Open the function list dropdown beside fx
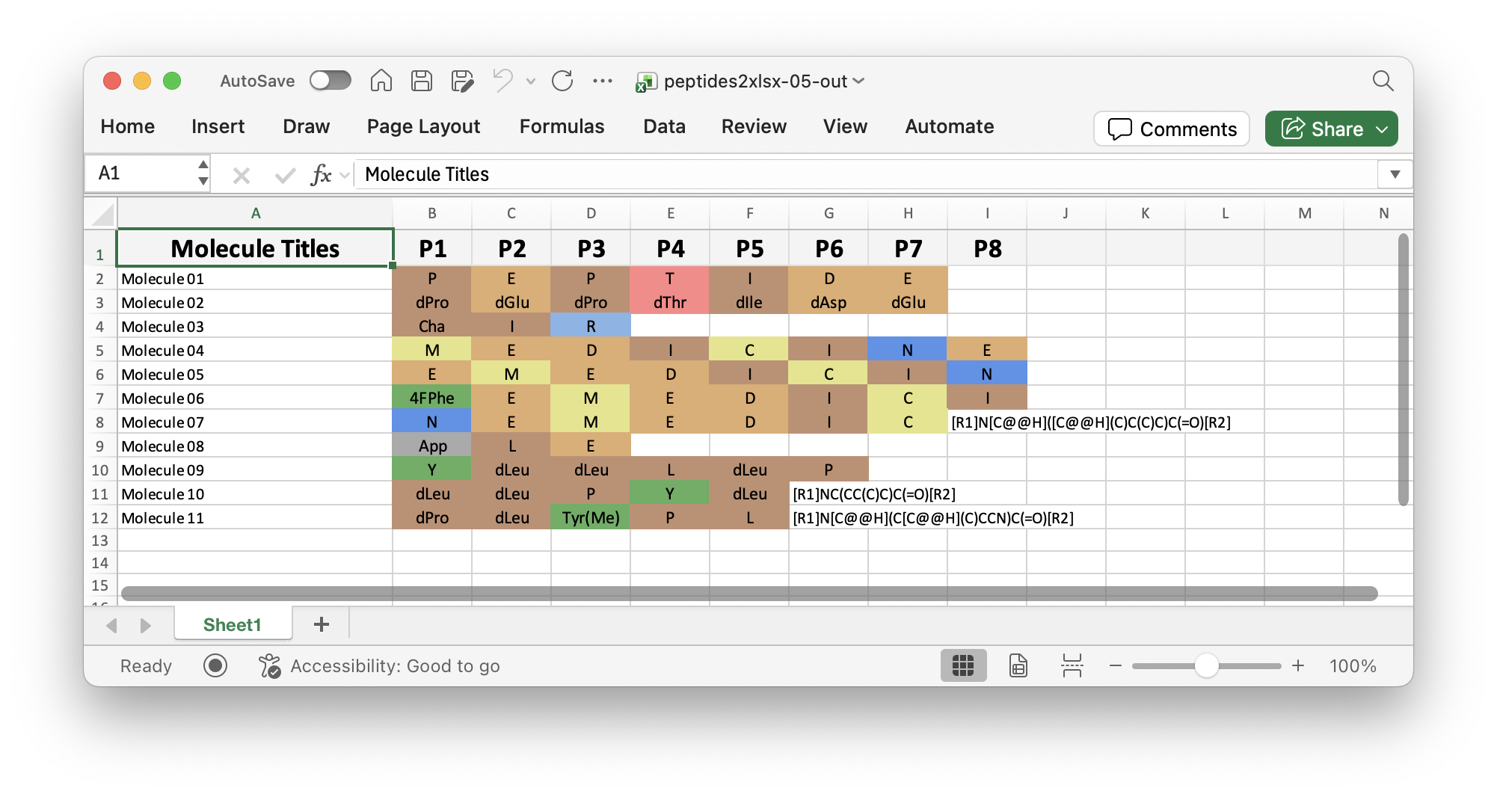1497x797 pixels. [x=345, y=175]
